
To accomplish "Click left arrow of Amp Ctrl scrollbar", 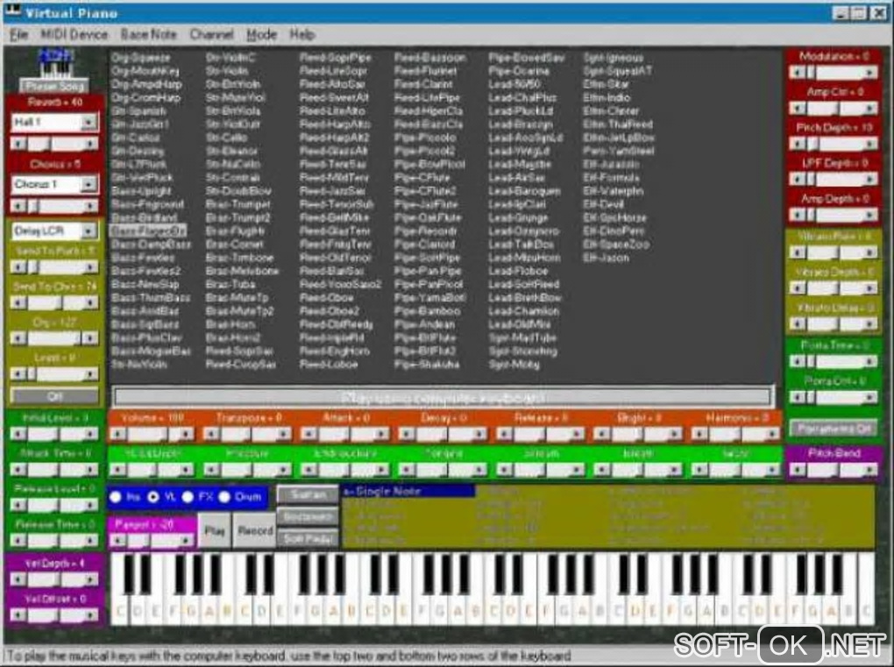I will click(798, 108).
